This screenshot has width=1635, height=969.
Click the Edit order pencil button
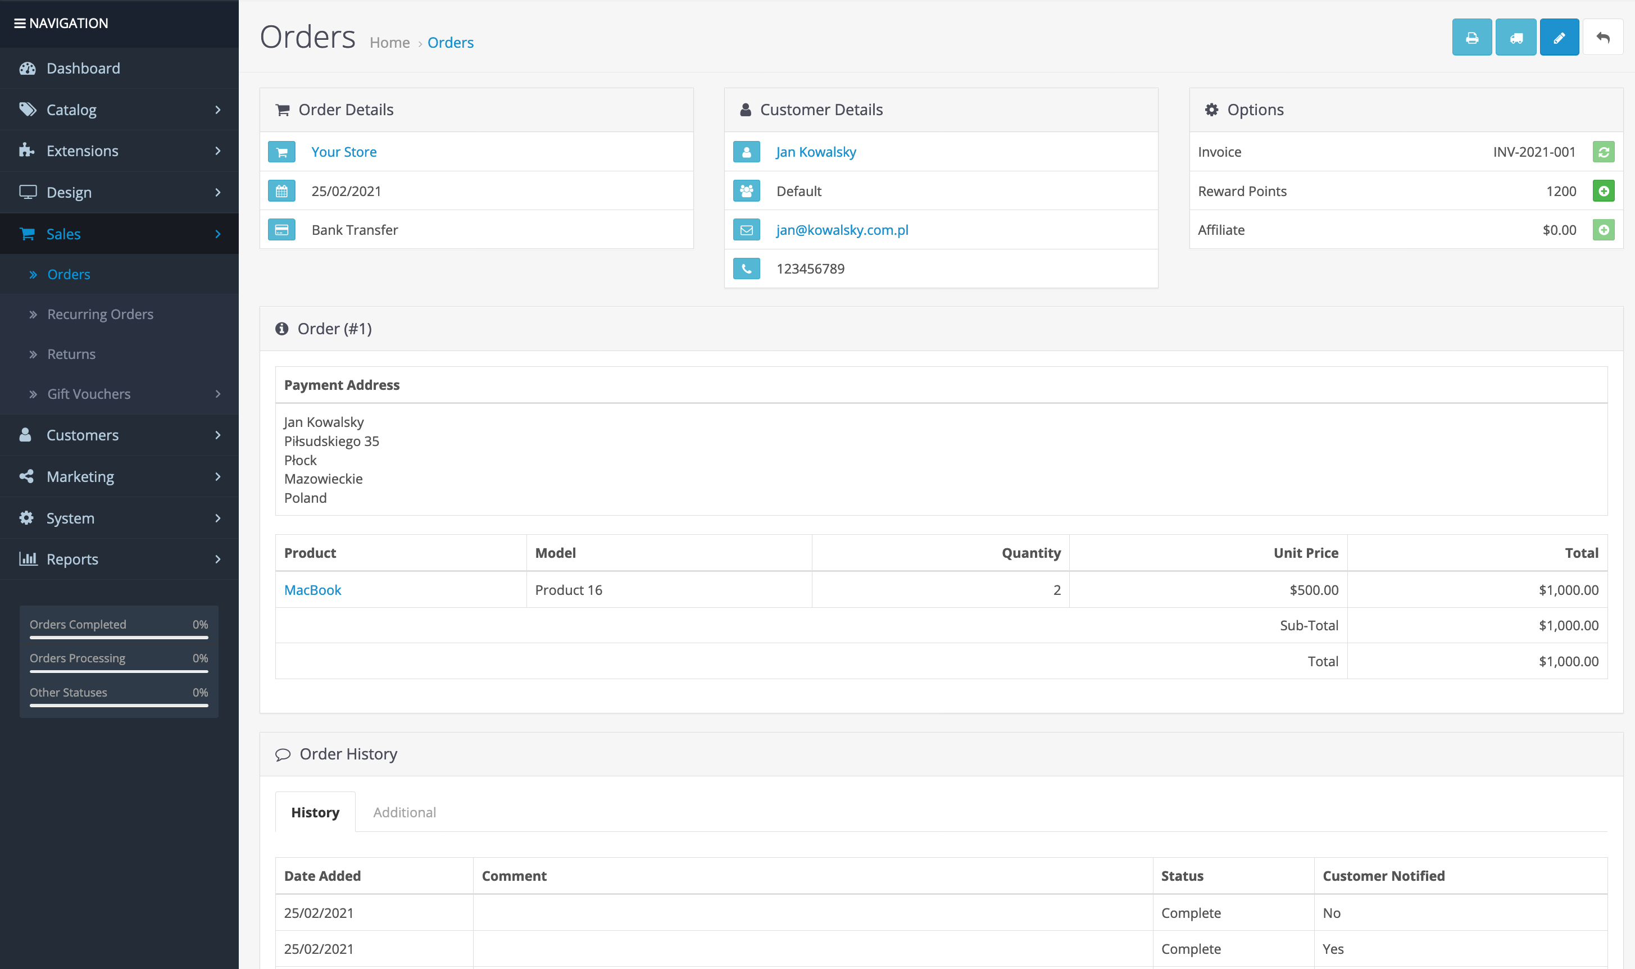(x=1559, y=37)
